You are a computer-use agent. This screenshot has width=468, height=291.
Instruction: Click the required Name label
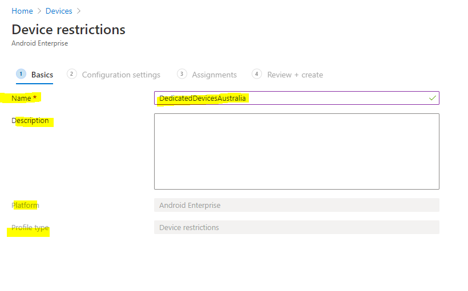click(22, 99)
